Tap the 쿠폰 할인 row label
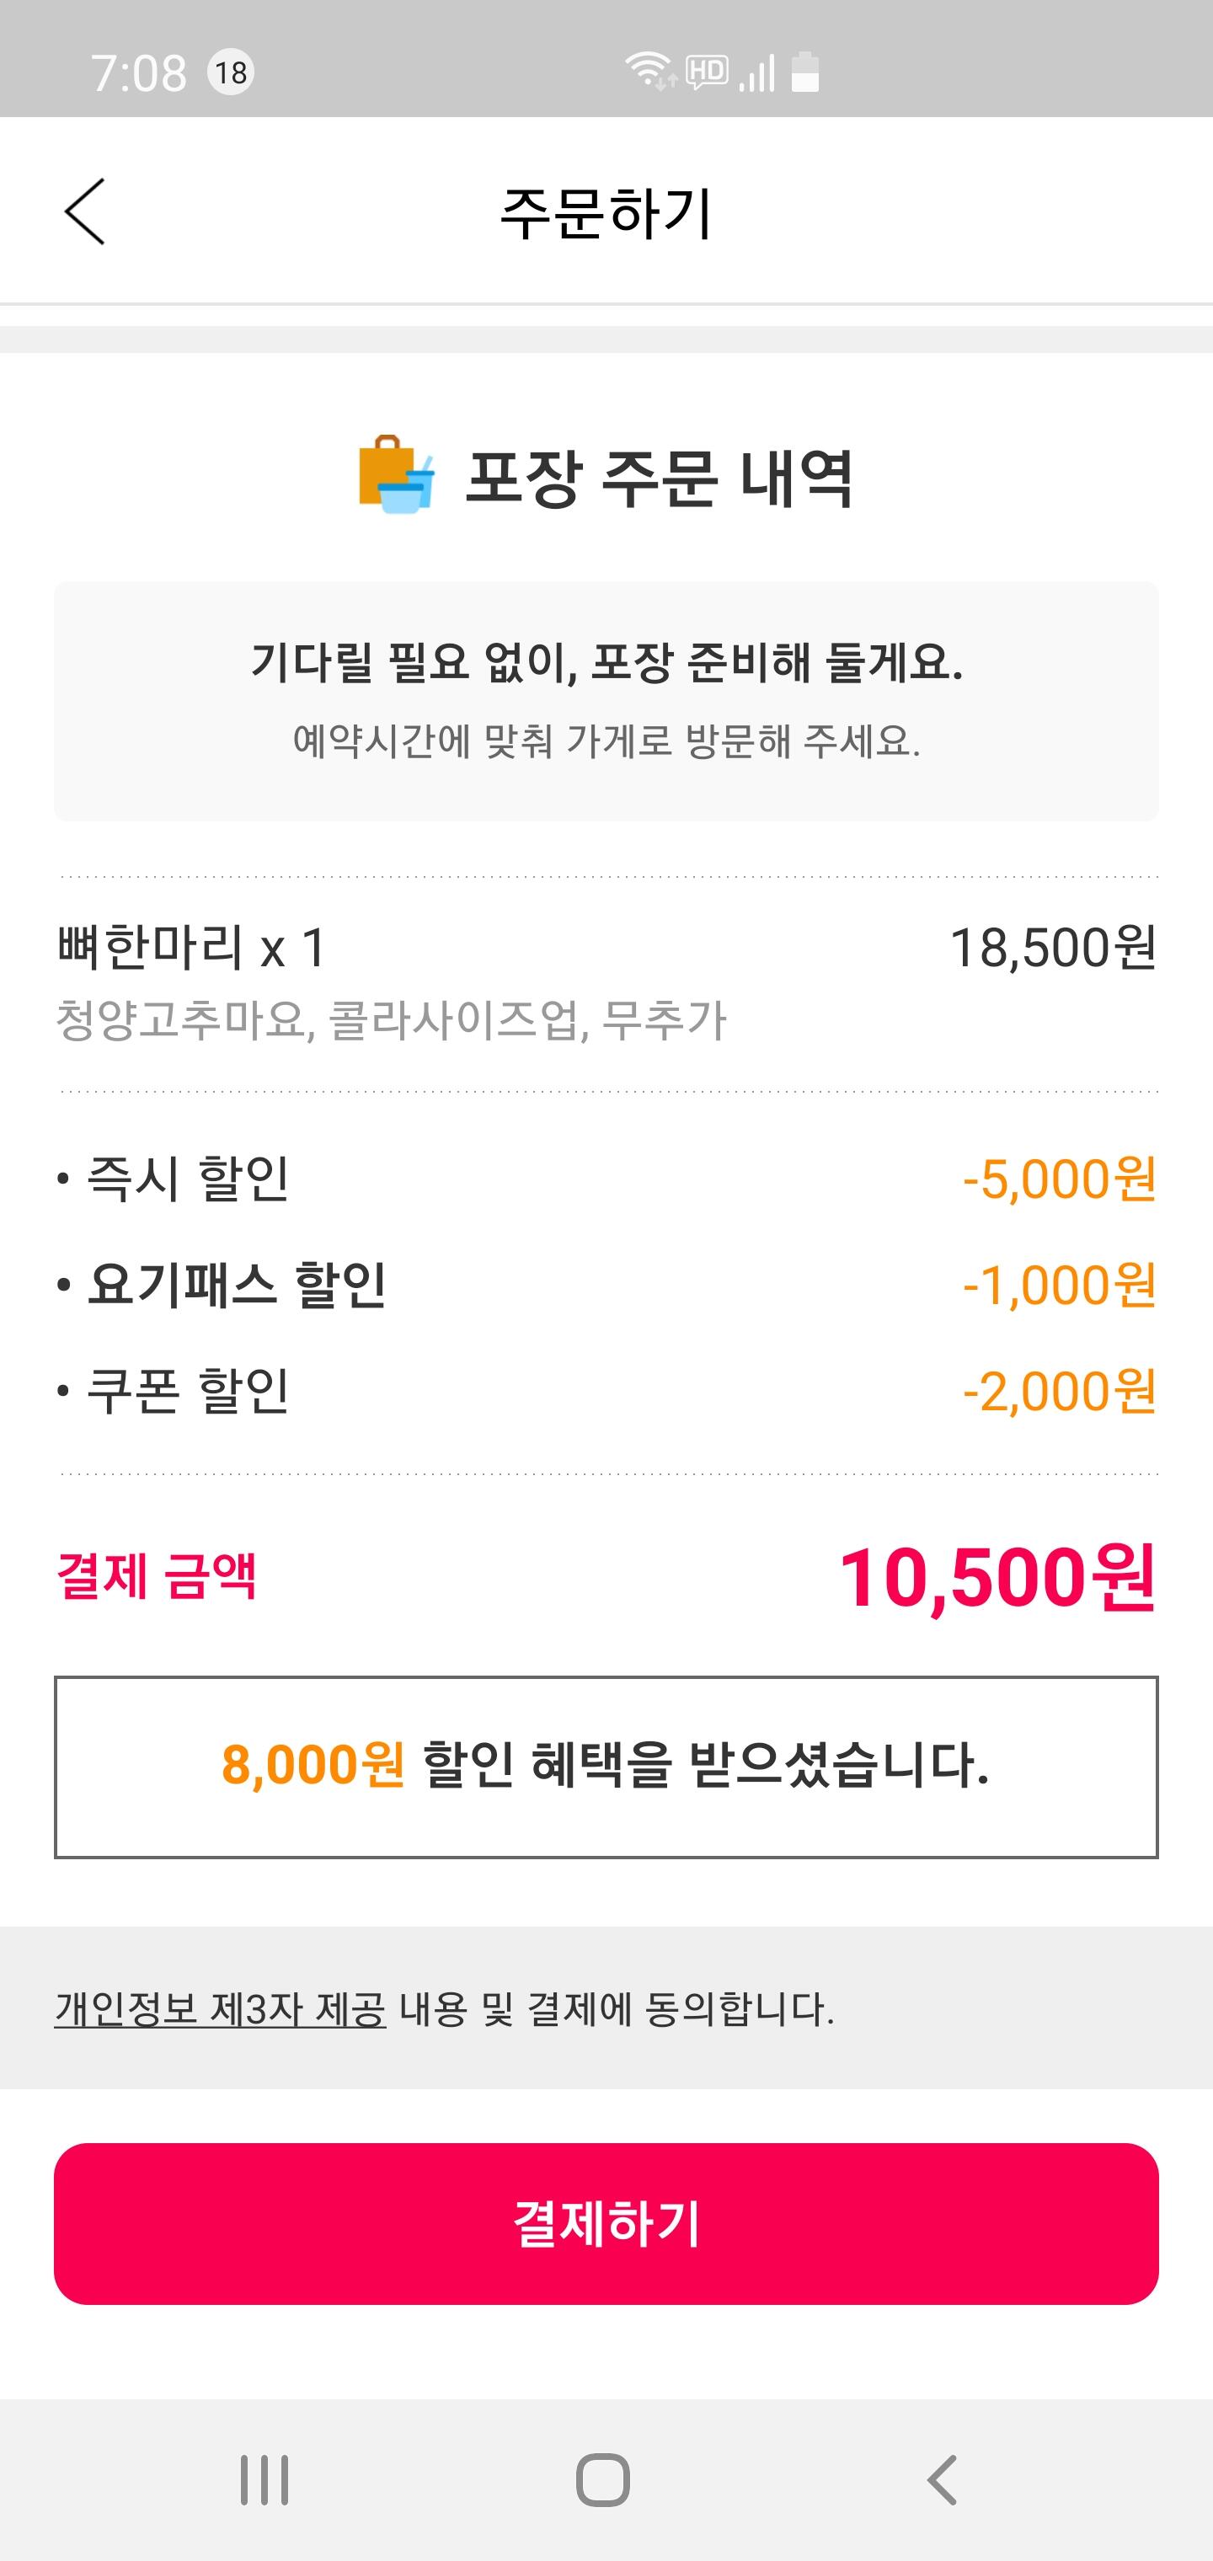The width and height of the screenshot is (1213, 2561). (188, 1391)
